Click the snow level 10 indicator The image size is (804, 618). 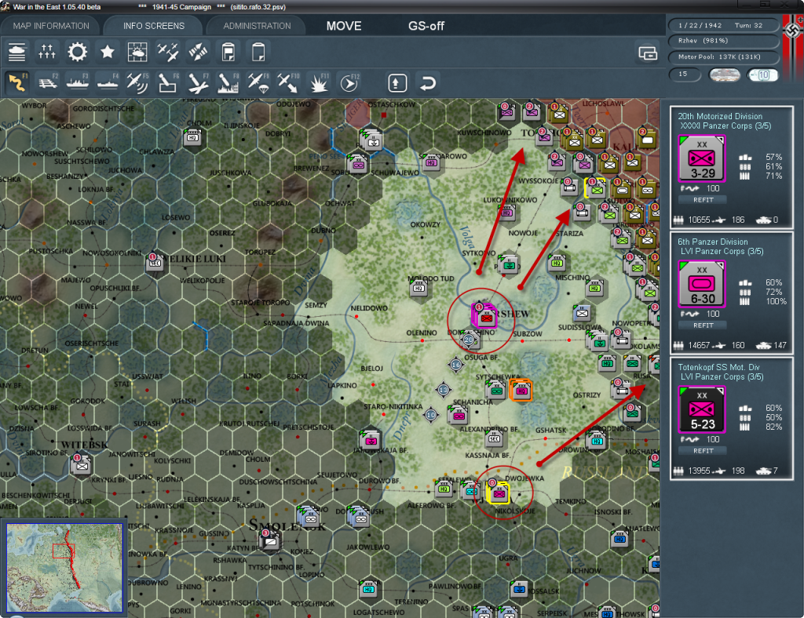(x=763, y=75)
